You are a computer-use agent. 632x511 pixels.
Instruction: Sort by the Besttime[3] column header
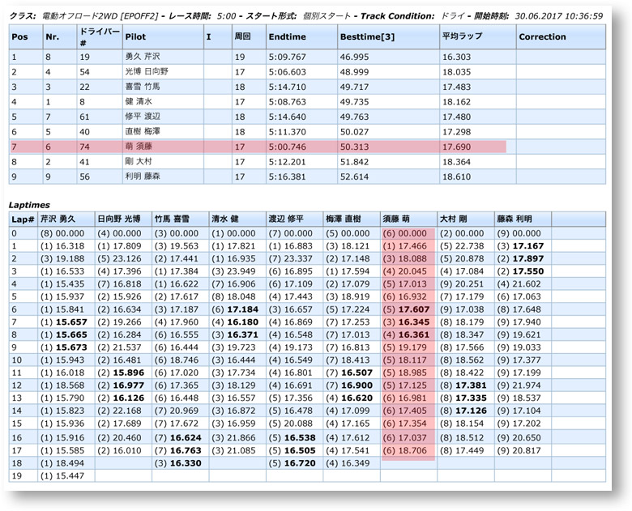click(367, 37)
